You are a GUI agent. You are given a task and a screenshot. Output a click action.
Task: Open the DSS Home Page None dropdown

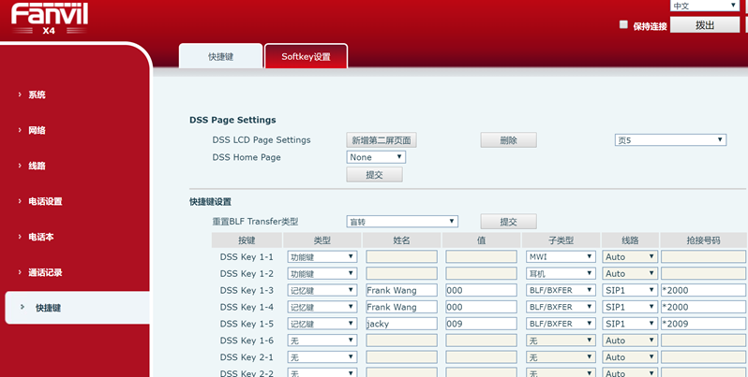click(x=376, y=157)
